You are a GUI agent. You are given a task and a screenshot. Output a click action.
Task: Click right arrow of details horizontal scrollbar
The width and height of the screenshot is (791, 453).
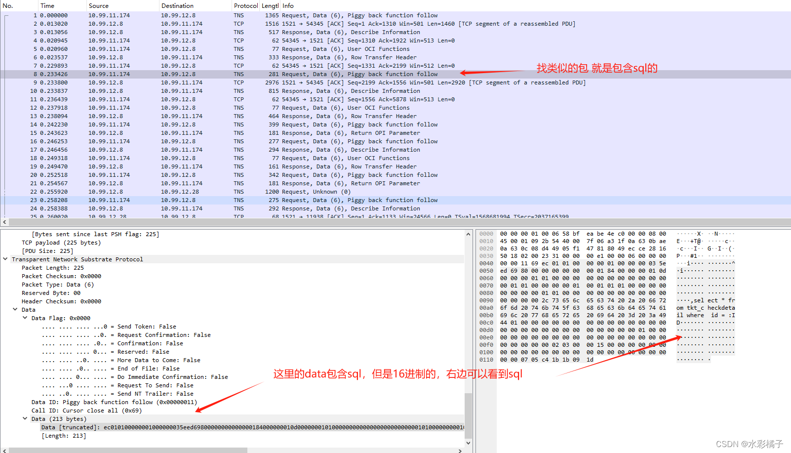(x=460, y=451)
